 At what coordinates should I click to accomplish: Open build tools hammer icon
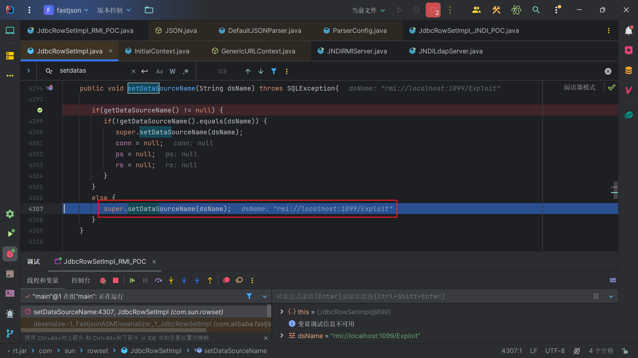tap(496, 10)
